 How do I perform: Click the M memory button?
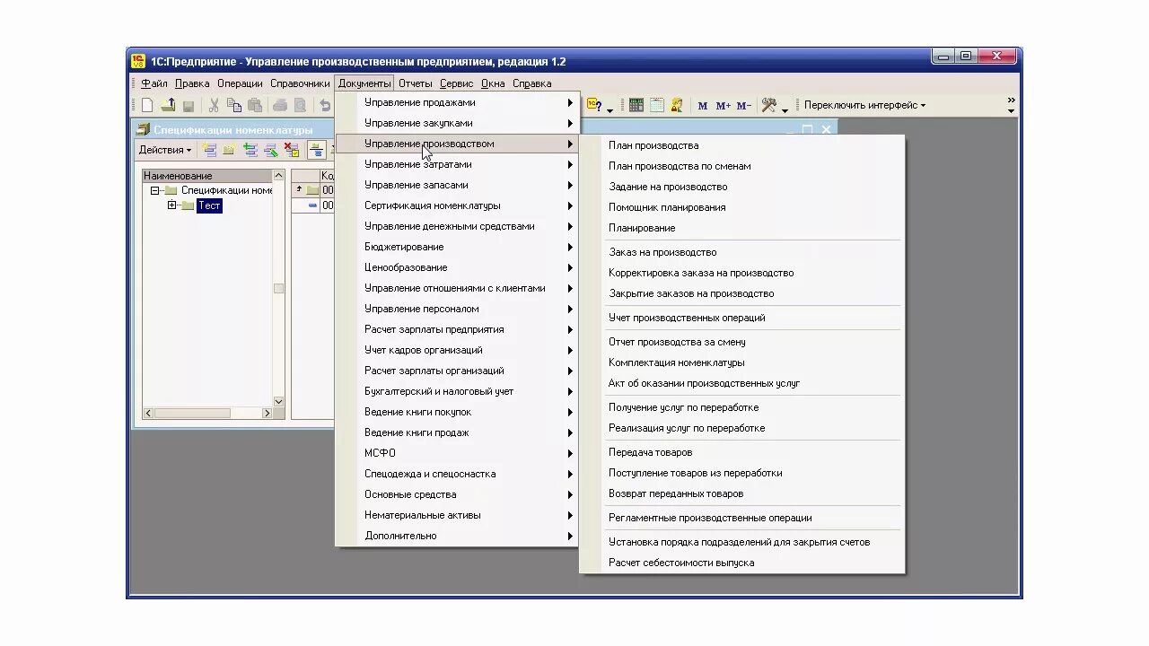click(x=703, y=106)
